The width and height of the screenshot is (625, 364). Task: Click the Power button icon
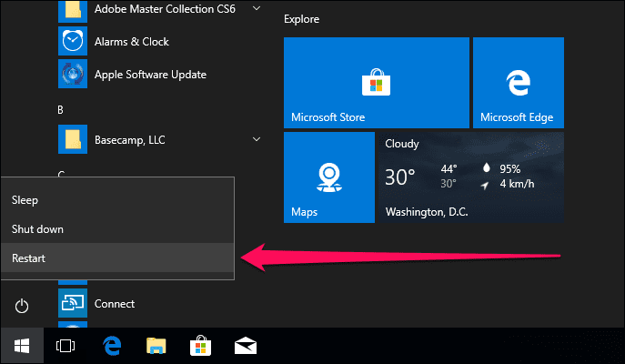22,306
